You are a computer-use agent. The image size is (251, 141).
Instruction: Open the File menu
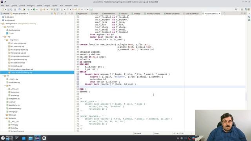pyautogui.click(x=3, y=5)
